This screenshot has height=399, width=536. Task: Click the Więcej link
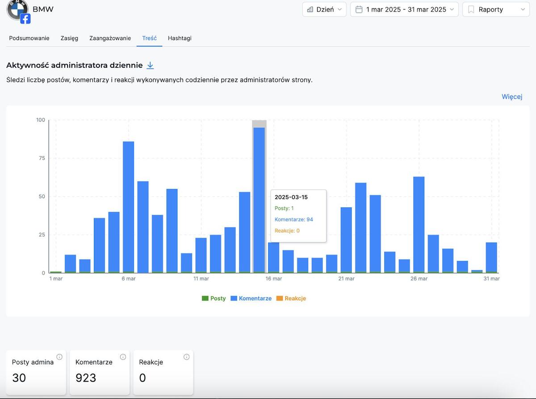point(512,97)
